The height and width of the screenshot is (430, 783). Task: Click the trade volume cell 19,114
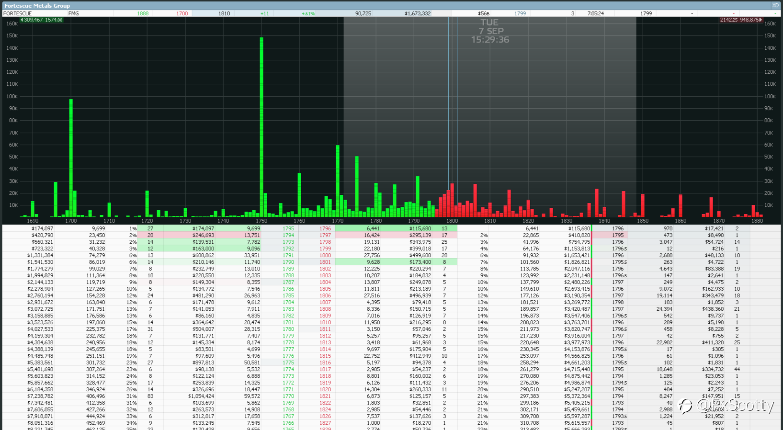[664, 295]
